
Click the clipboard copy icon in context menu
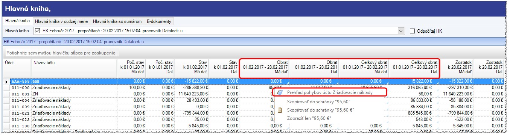[280, 110]
